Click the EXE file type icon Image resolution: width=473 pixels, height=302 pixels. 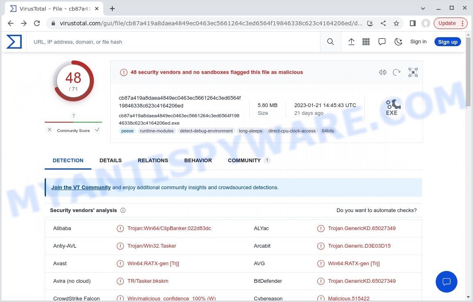(x=392, y=108)
